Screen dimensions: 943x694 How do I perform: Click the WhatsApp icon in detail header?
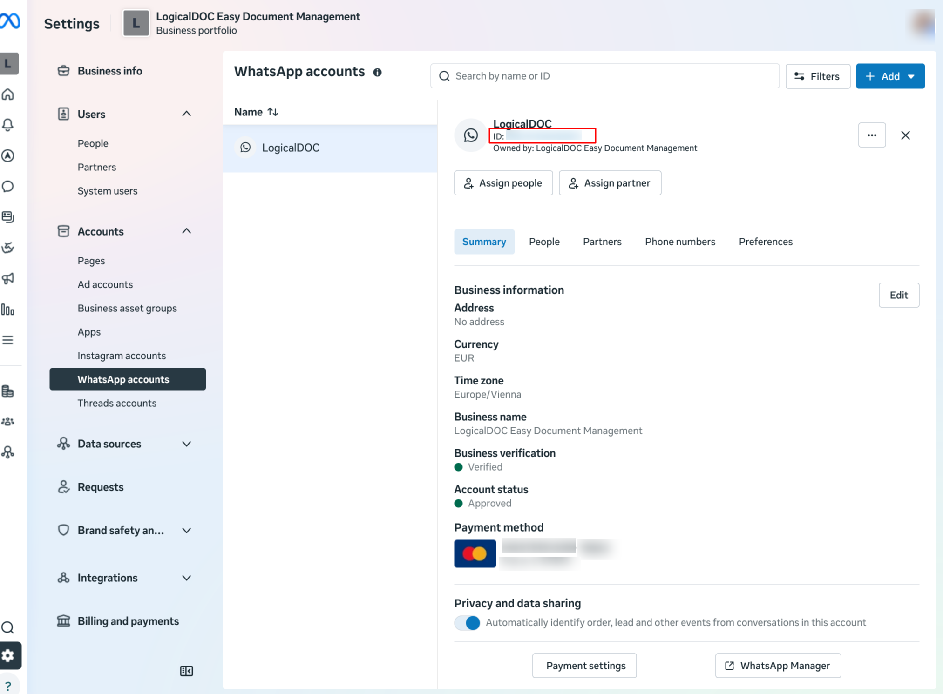coord(470,135)
